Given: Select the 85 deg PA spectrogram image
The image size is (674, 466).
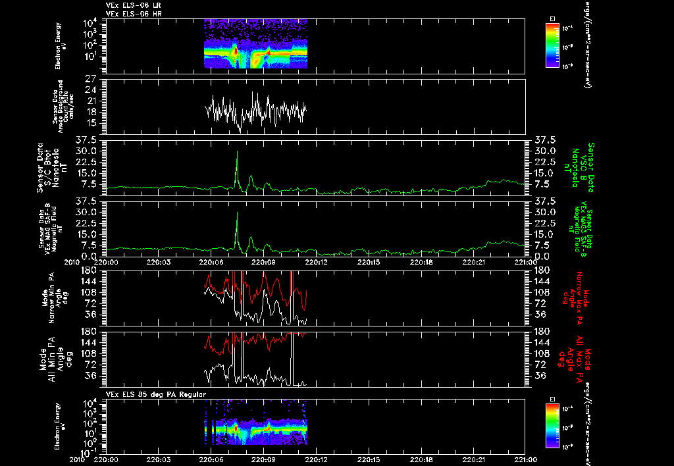Looking at the screenshot, I should (256, 422).
